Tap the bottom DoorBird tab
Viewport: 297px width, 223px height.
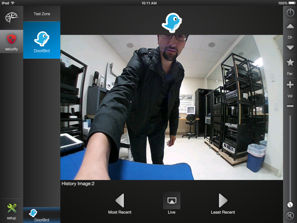coord(42,215)
